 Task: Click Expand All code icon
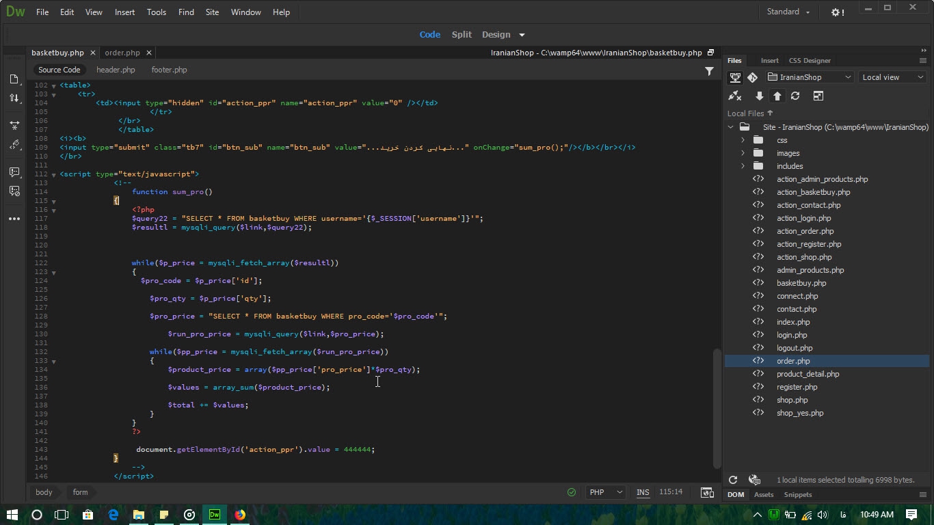14,126
